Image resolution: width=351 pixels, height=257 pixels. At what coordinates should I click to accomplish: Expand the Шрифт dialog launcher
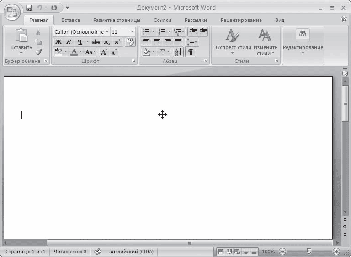click(x=133, y=61)
